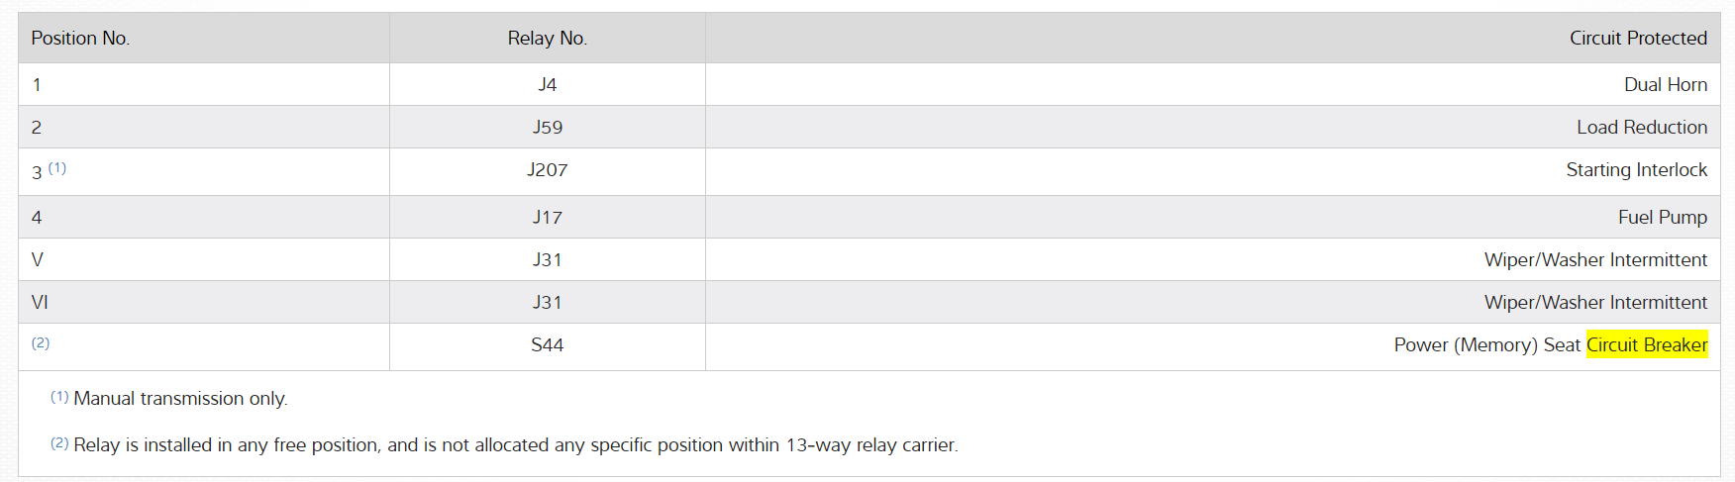This screenshot has height=482, width=1735.
Task: Click the J207 relay number
Action: pos(547,170)
